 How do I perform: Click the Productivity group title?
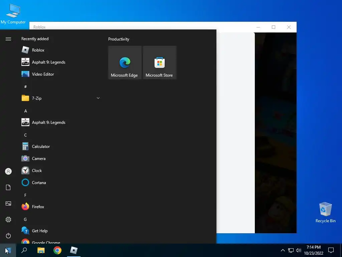(119, 39)
